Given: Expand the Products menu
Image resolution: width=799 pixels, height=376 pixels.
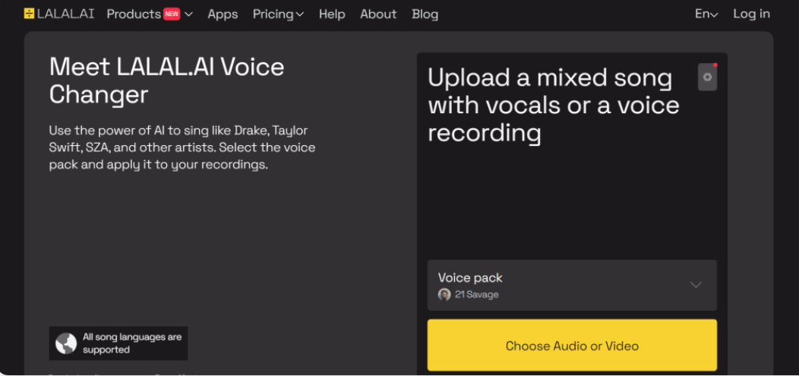Looking at the screenshot, I should [x=134, y=14].
